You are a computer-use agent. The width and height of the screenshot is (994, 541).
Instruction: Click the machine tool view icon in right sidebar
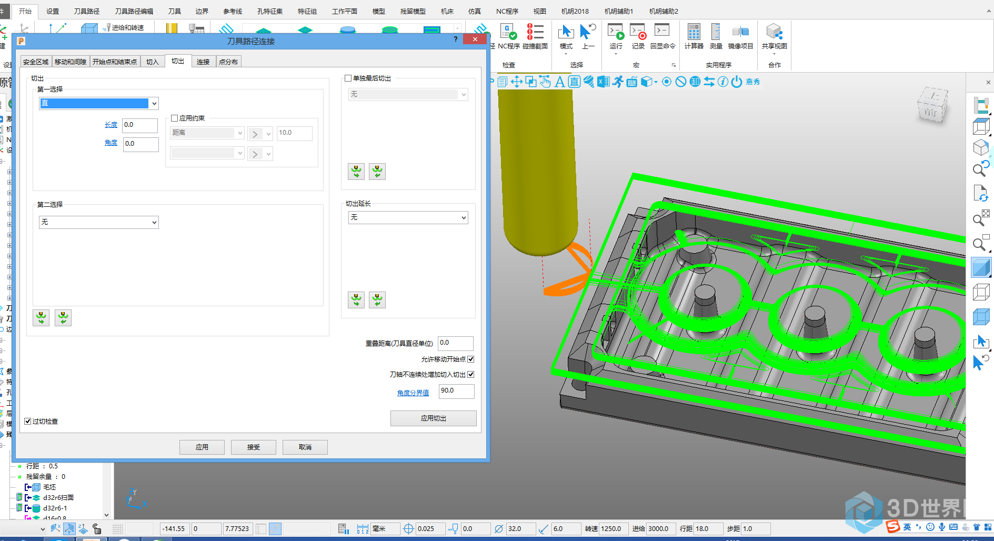pyautogui.click(x=981, y=105)
